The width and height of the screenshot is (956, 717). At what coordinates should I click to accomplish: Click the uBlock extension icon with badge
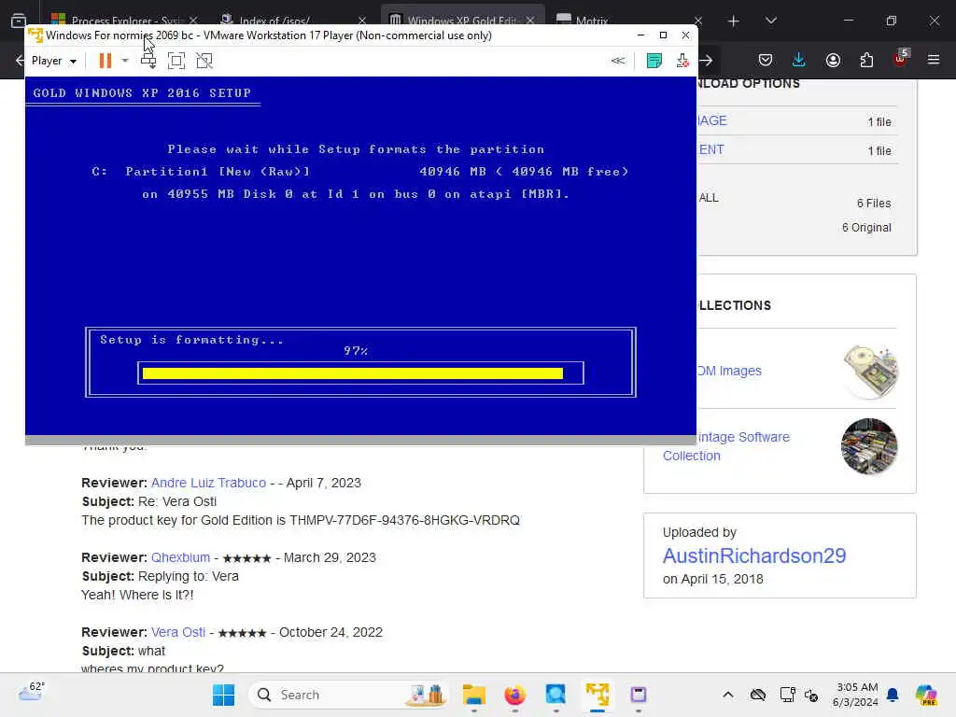click(x=901, y=59)
